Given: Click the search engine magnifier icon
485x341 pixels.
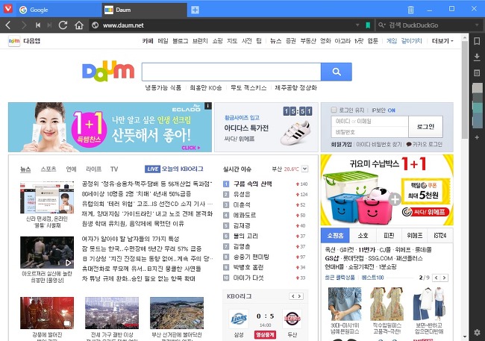Looking at the screenshot, I should [382, 25].
